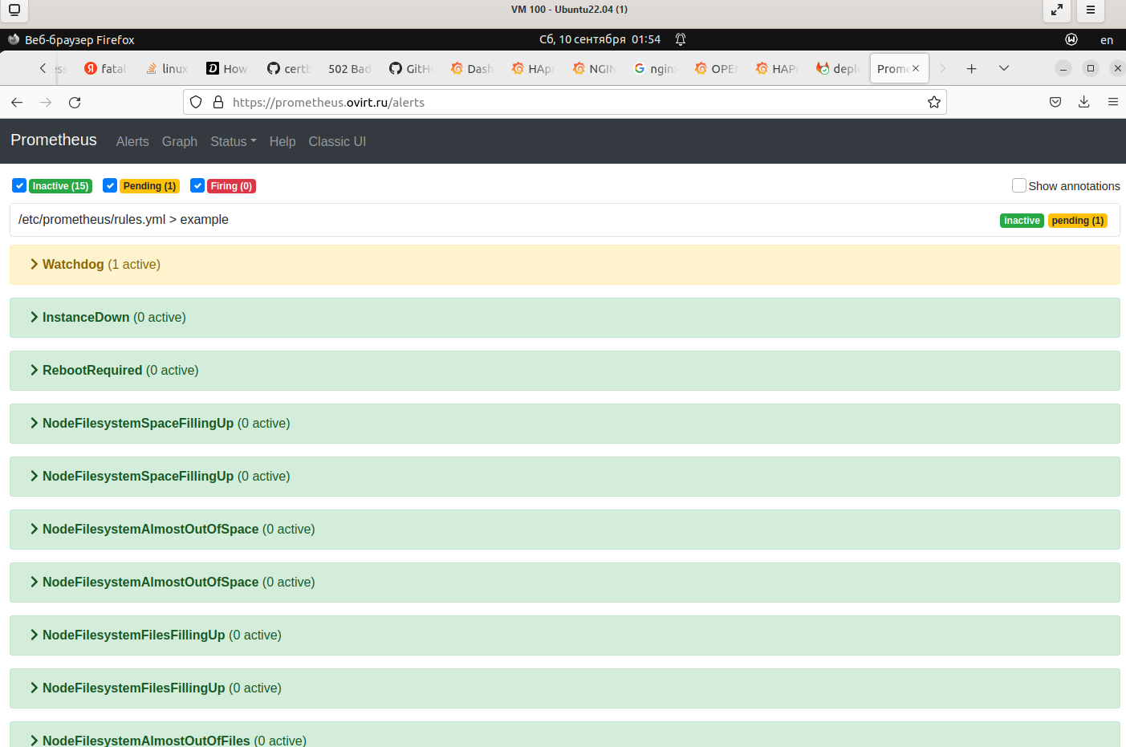Click the green inactive badge in rules header

[1022, 221]
